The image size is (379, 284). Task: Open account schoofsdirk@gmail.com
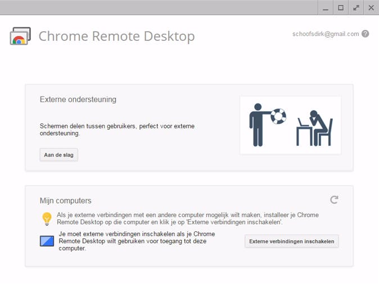326,34
